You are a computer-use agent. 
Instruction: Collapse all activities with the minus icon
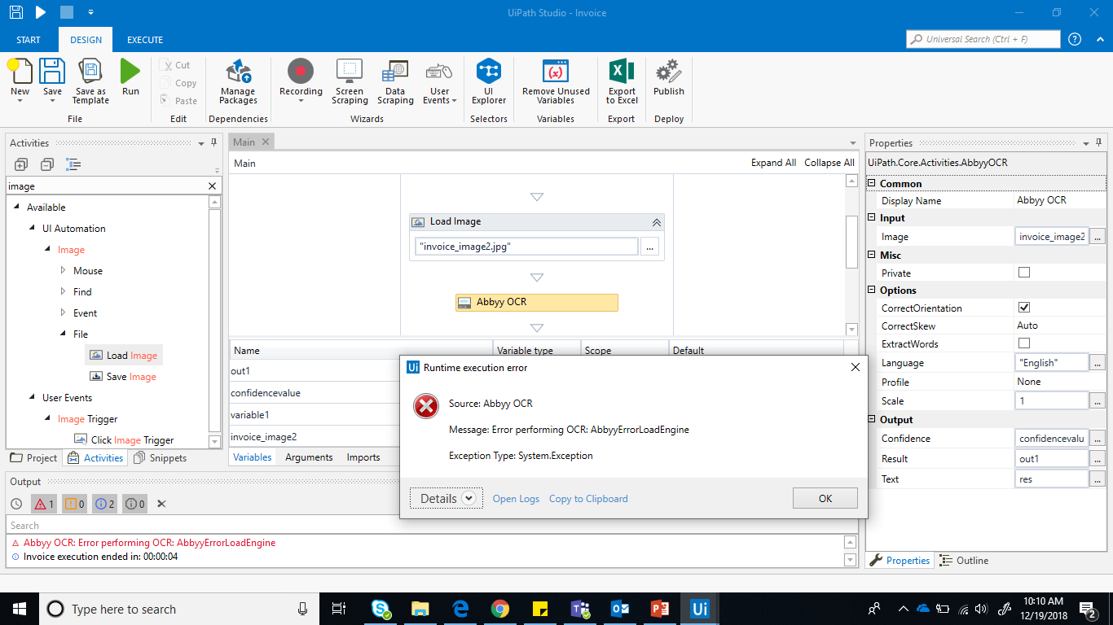point(47,164)
